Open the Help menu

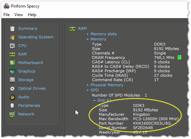tap(32, 15)
